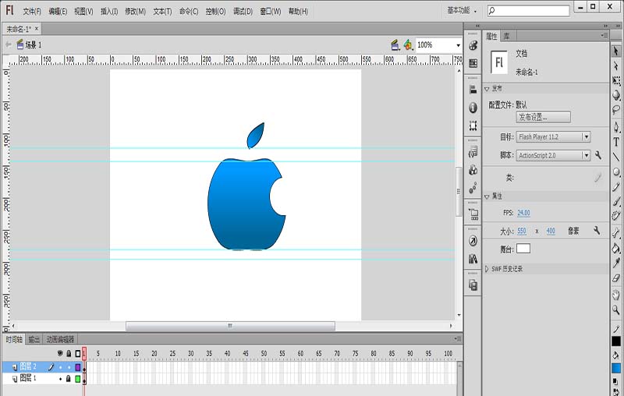Open the 窗口(W) menu

click(x=271, y=12)
